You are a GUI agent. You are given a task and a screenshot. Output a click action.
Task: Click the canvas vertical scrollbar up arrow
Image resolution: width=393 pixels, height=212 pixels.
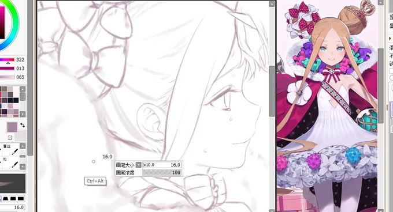tap(272, 4)
